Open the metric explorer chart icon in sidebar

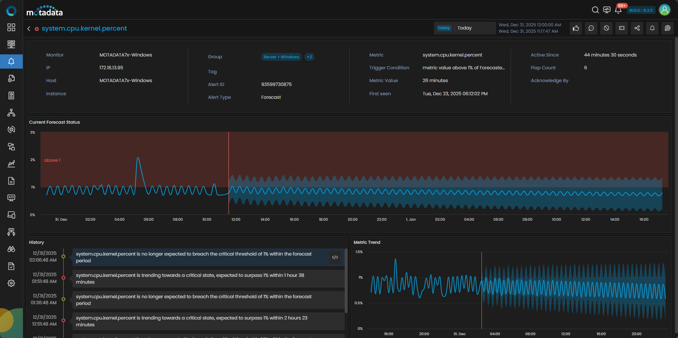click(11, 164)
